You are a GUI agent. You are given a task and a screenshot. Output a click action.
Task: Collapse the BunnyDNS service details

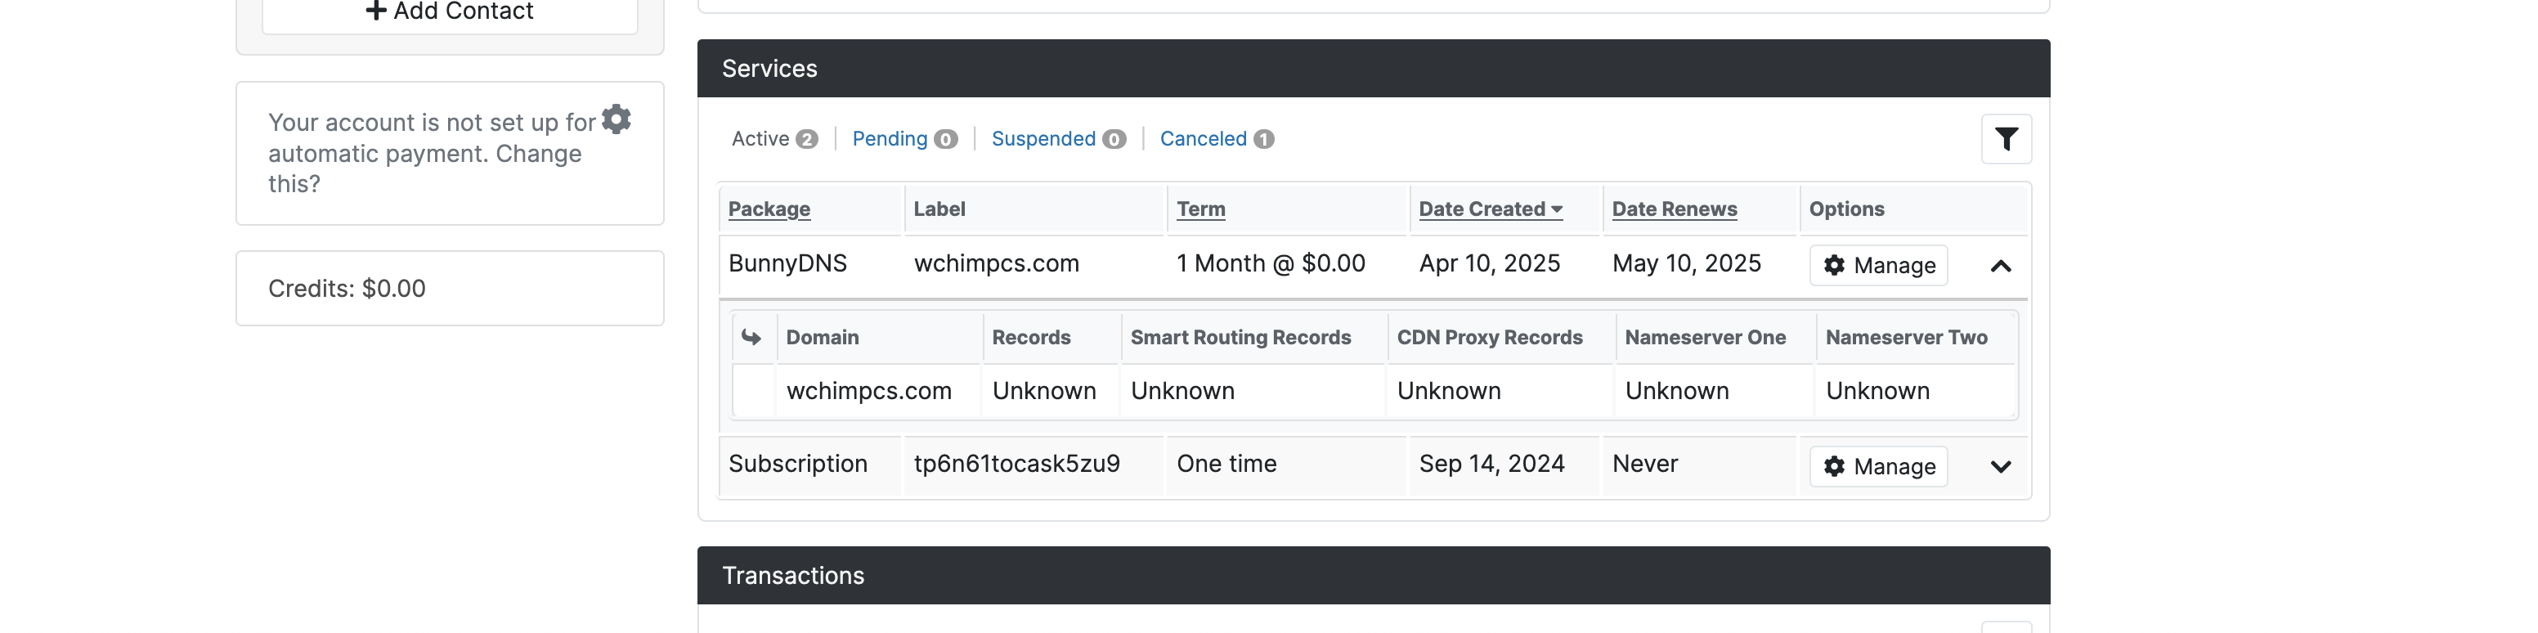[2000, 267]
